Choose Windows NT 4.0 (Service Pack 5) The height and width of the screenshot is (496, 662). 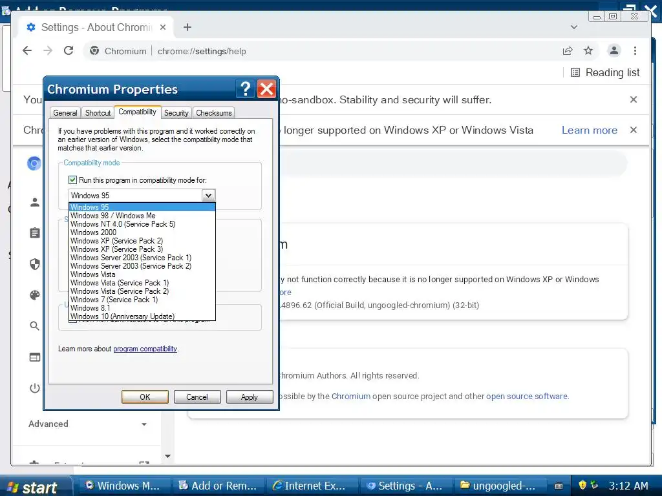click(142, 224)
